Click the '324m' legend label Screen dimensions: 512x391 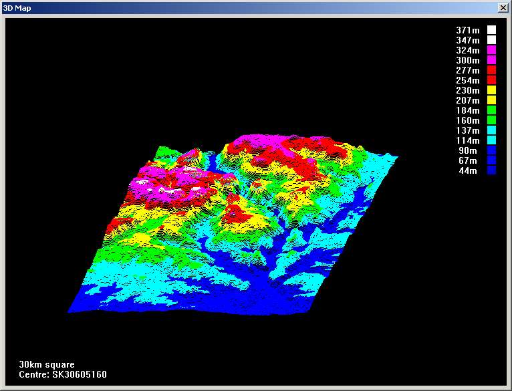pos(468,50)
